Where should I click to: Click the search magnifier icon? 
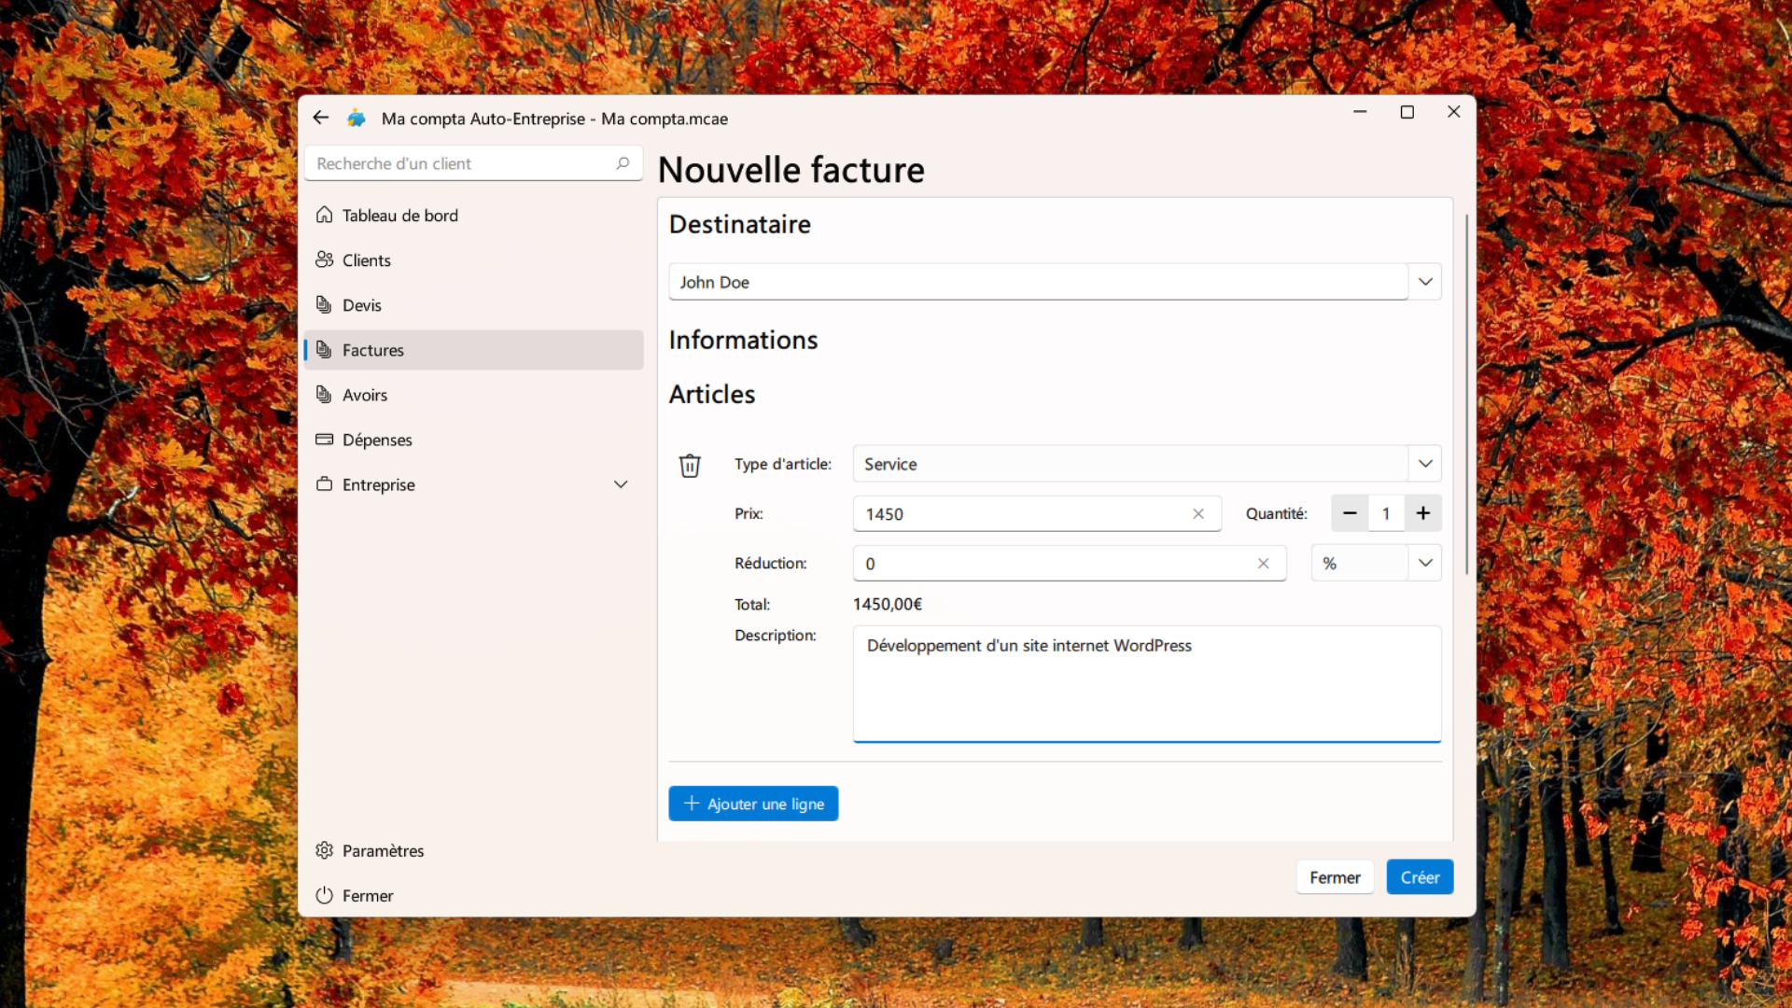[x=623, y=163]
